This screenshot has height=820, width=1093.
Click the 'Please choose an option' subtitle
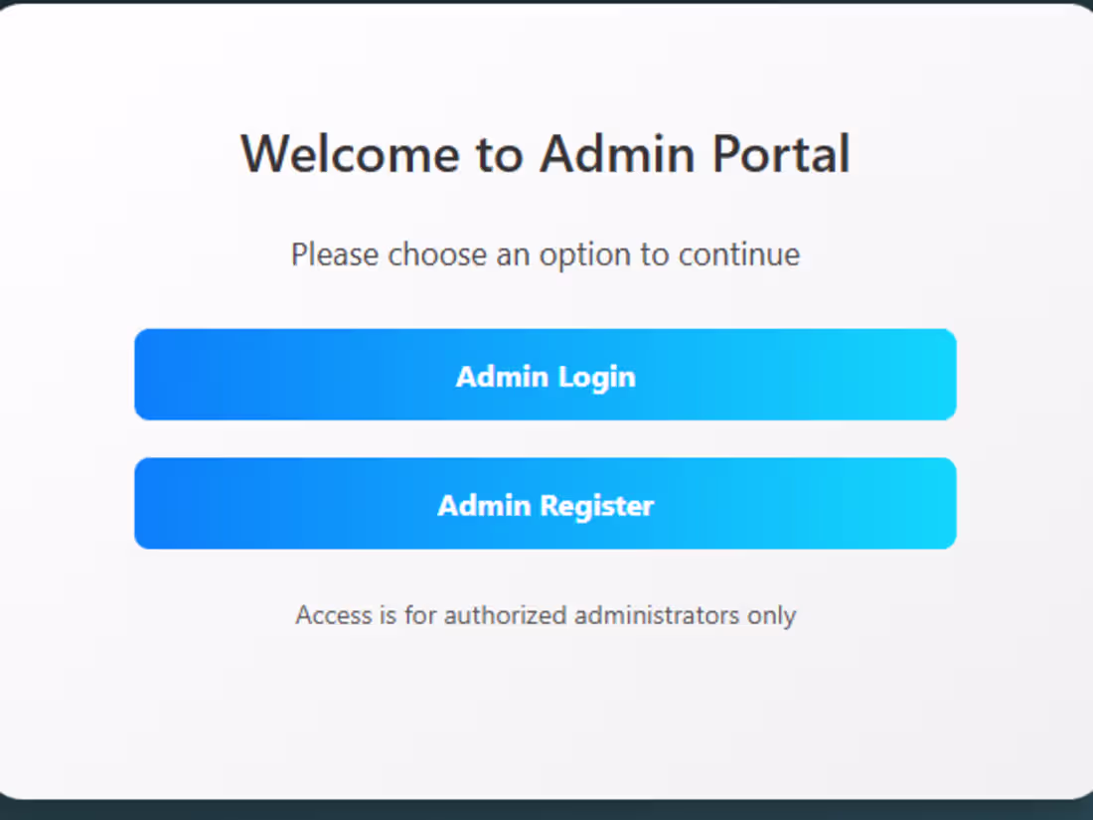[546, 254]
